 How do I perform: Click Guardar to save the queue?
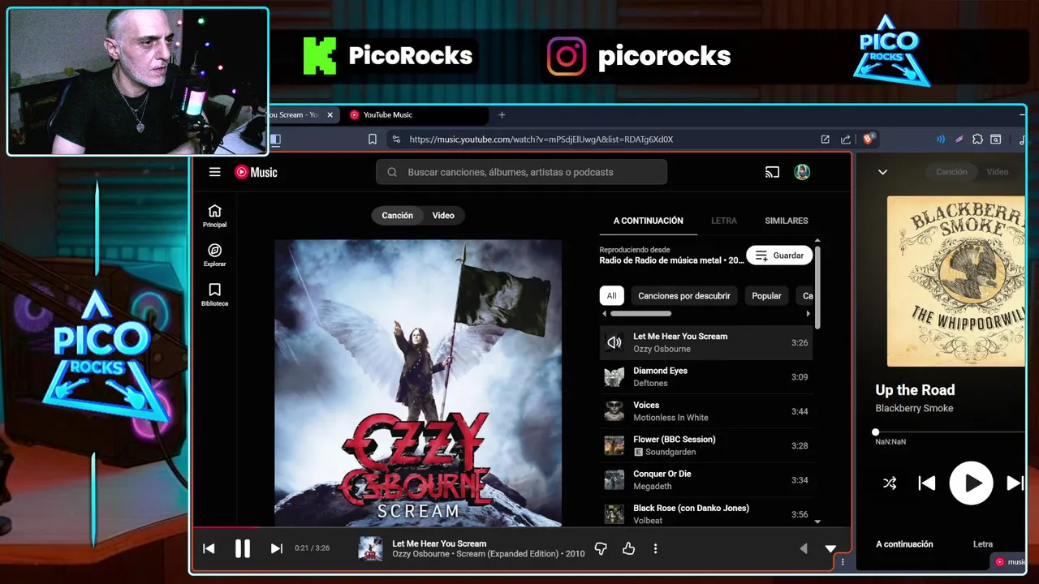(779, 255)
